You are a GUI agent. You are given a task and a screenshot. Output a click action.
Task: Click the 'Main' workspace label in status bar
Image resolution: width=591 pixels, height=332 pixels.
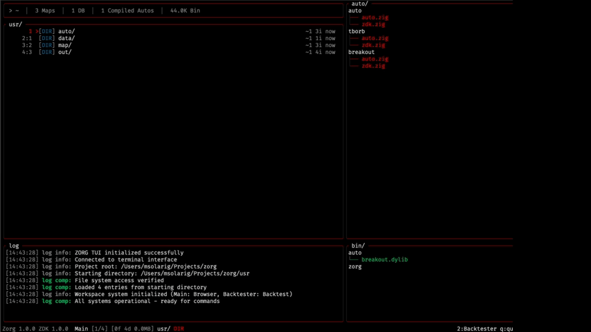click(x=81, y=329)
